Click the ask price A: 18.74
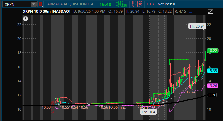Viewport: 223px width, 121px height. click(137, 6)
